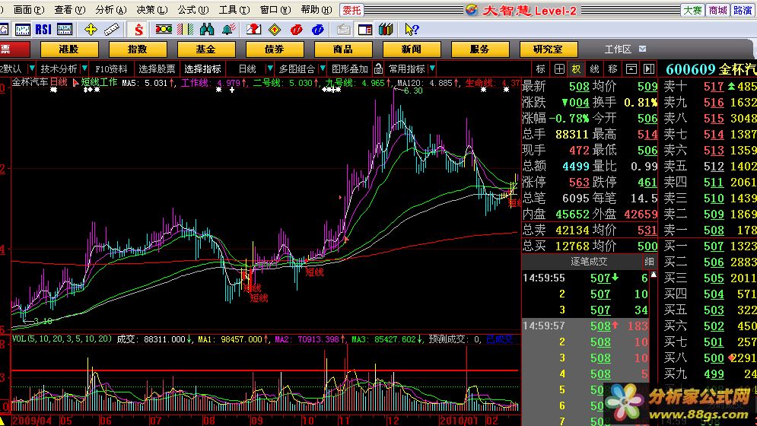Click the traffic light icon
Screen dimensions: 757x426
click(x=164, y=30)
